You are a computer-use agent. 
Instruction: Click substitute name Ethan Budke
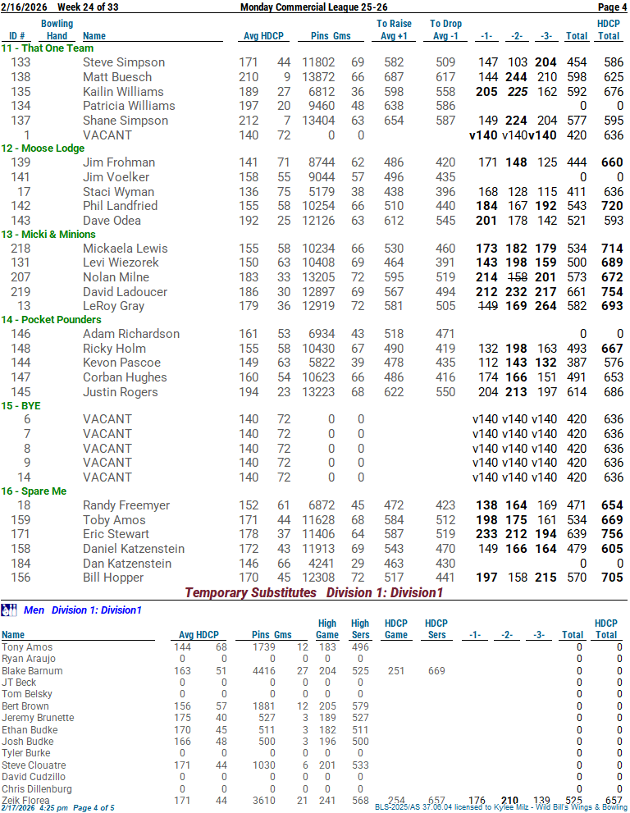(30, 730)
